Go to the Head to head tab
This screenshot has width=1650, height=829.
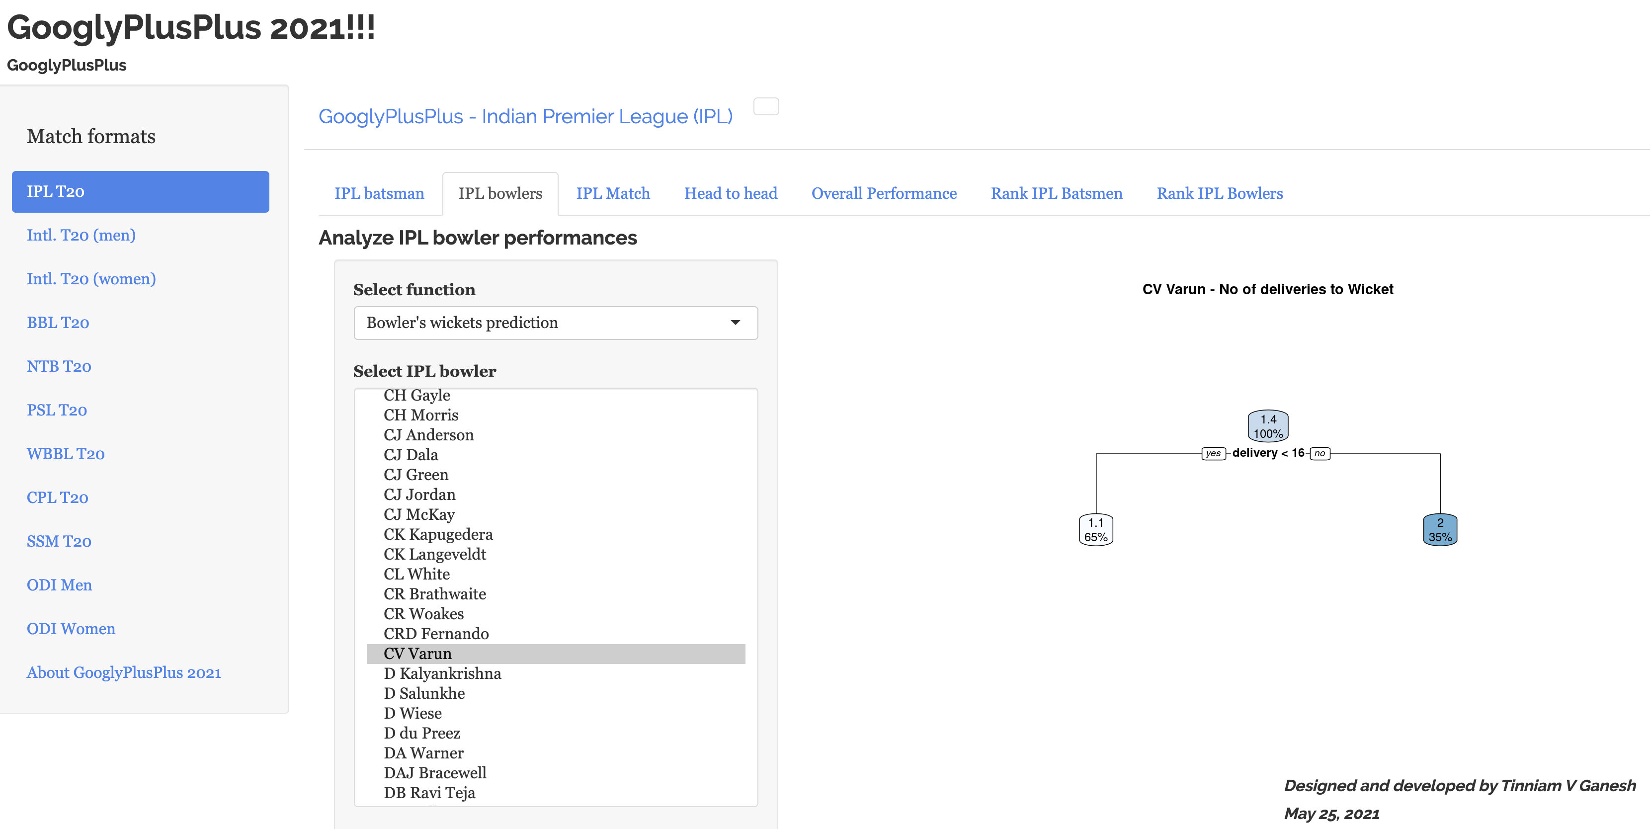pos(730,193)
